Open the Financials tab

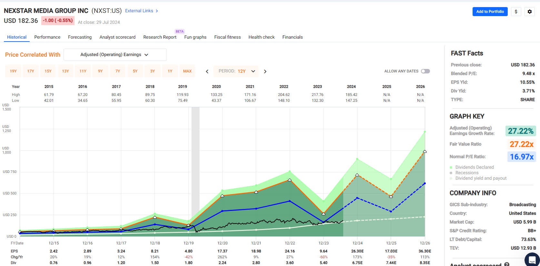pyautogui.click(x=293, y=37)
